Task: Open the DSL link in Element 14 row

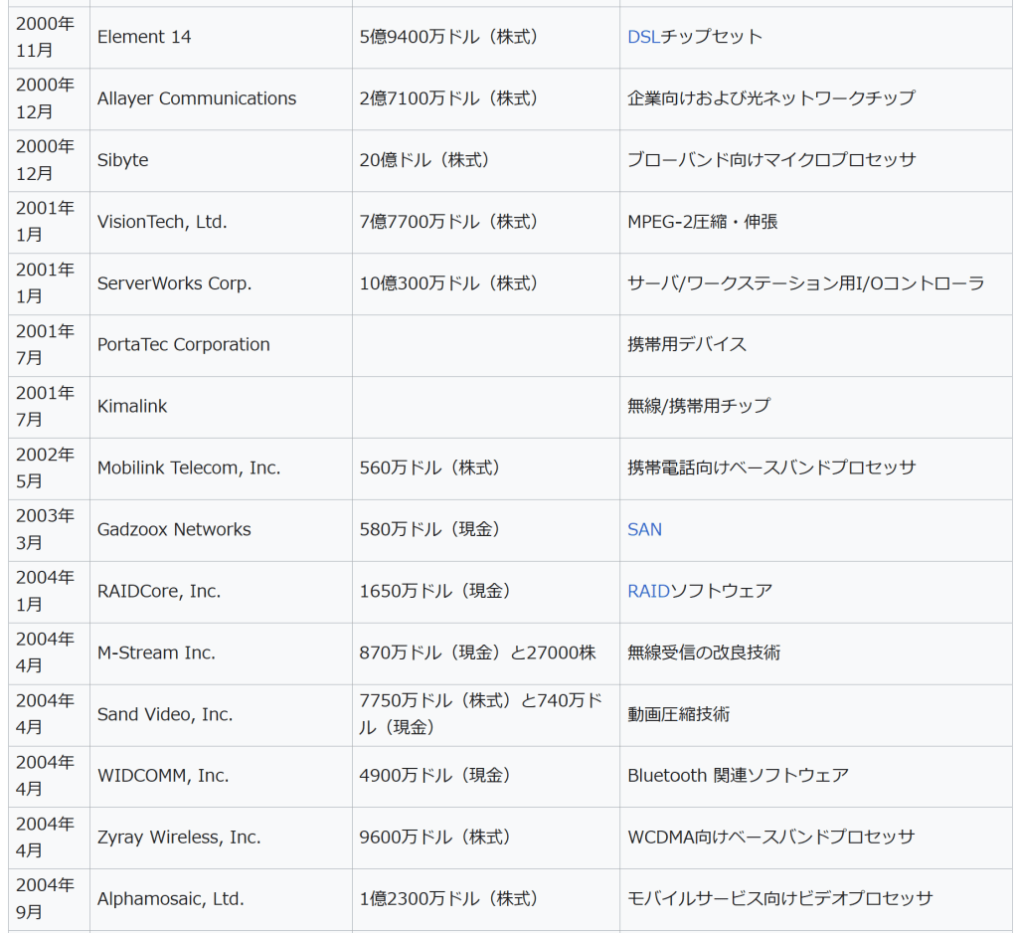Action: (643, 37)
